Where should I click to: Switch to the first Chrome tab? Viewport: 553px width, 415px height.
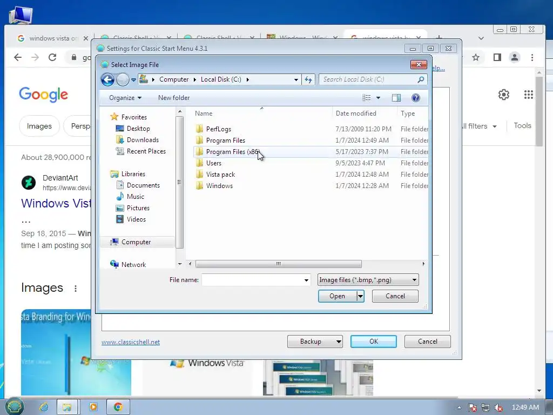click(52, 38)
